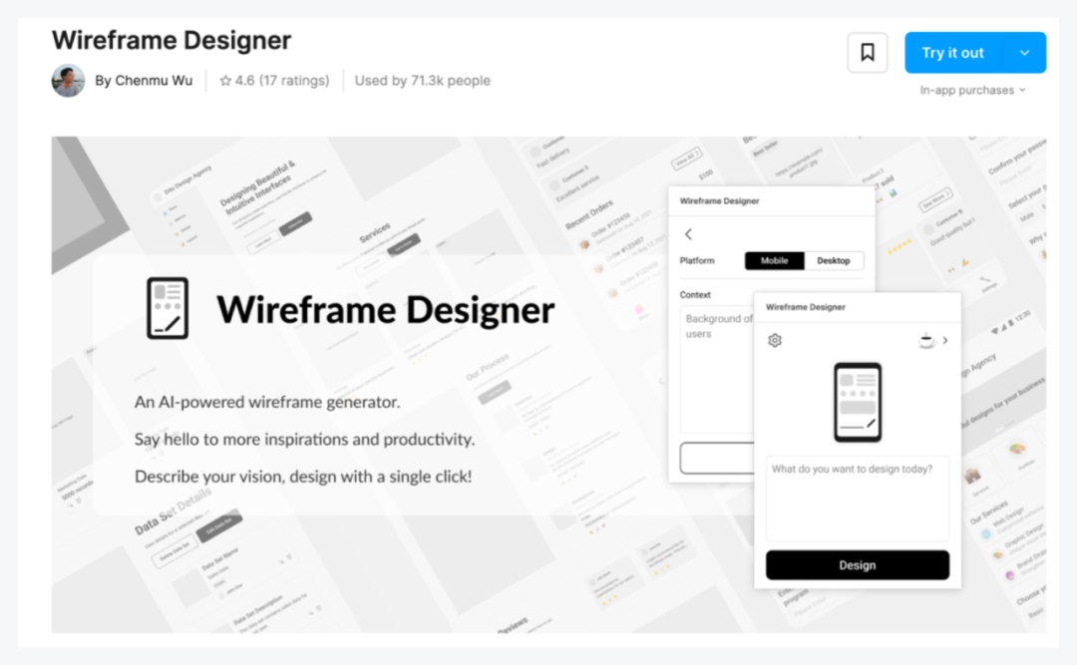Open Chenmu Wu's avatar
Viewport: 1077px width, 665px height.
[68, 81]
